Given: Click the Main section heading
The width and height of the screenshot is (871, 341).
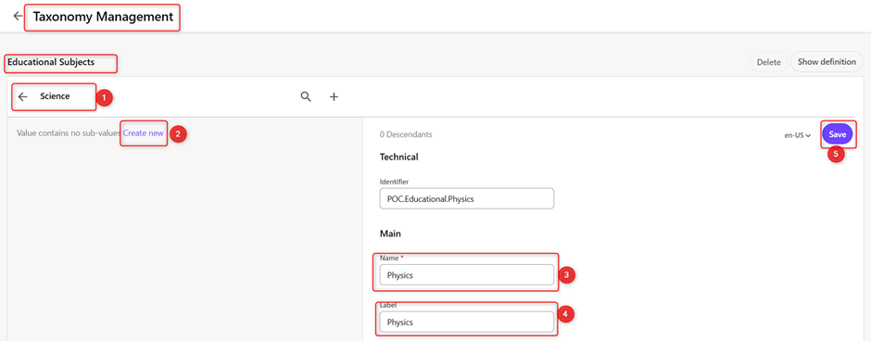Looking at the screenshot, I should click(x=390, y=234).
